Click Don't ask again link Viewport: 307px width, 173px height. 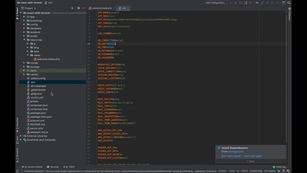[253, 156]
